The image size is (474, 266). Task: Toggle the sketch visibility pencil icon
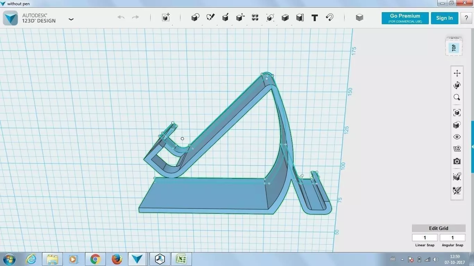(457, 190)
